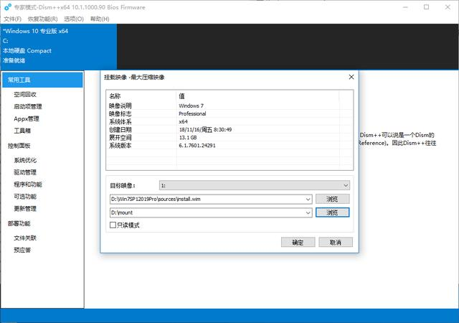Open 工具箱 in the sidebar
The width and height of the screenshot is (459, 323).
[x=22, y=131]
